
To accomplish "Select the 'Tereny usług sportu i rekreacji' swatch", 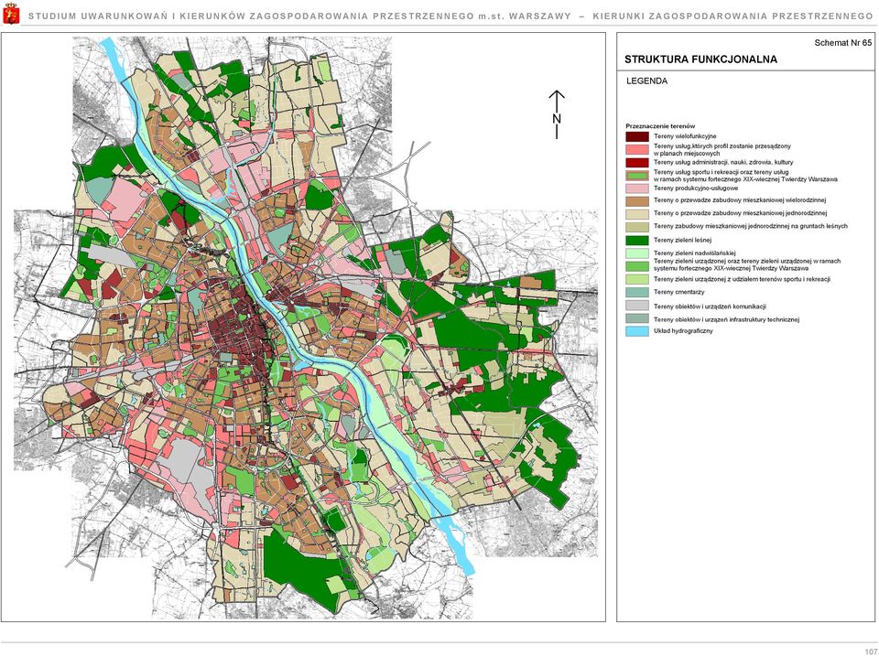I will [x=637, y=176].
